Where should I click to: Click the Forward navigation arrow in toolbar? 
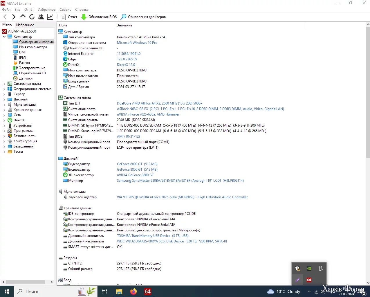pos(14,17)
